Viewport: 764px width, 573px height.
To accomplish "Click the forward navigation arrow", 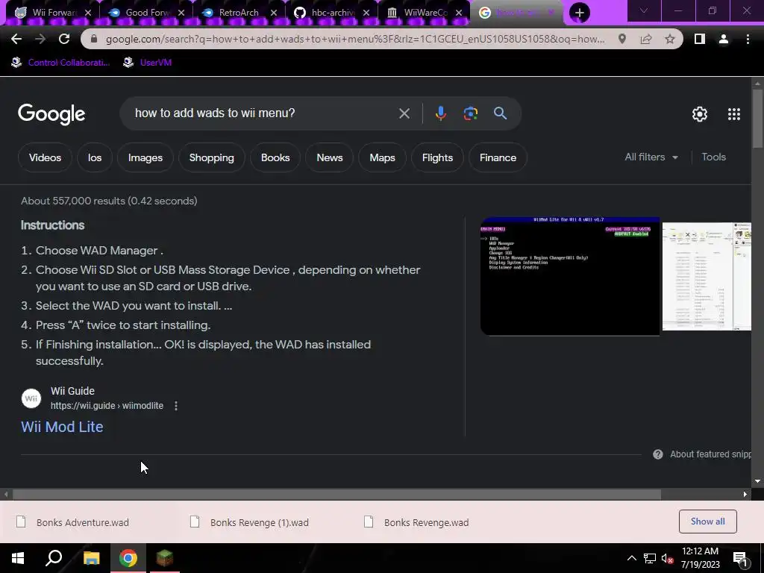I will coord(40,39).
